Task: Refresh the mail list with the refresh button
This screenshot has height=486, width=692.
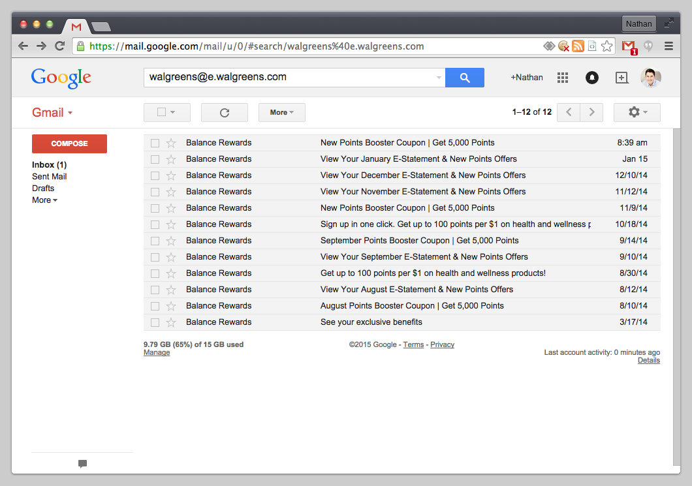Action: [x=224, y=112]
